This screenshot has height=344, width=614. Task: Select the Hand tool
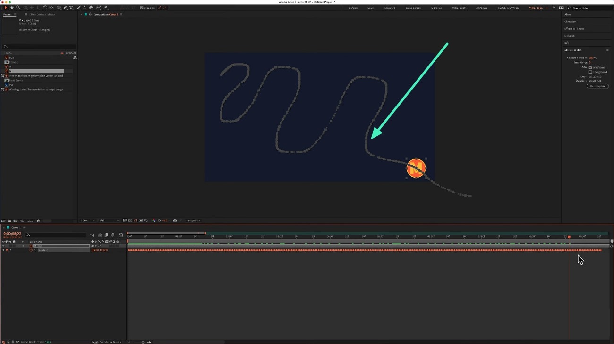click(11, 8)
